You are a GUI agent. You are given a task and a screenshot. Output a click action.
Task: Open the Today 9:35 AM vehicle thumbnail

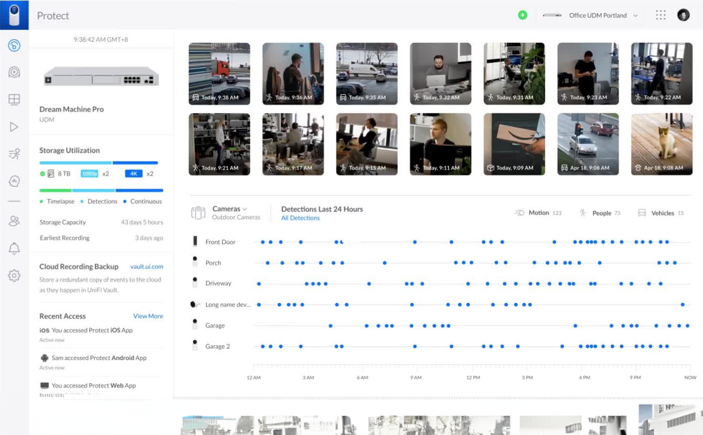click(x=367, y=73)
